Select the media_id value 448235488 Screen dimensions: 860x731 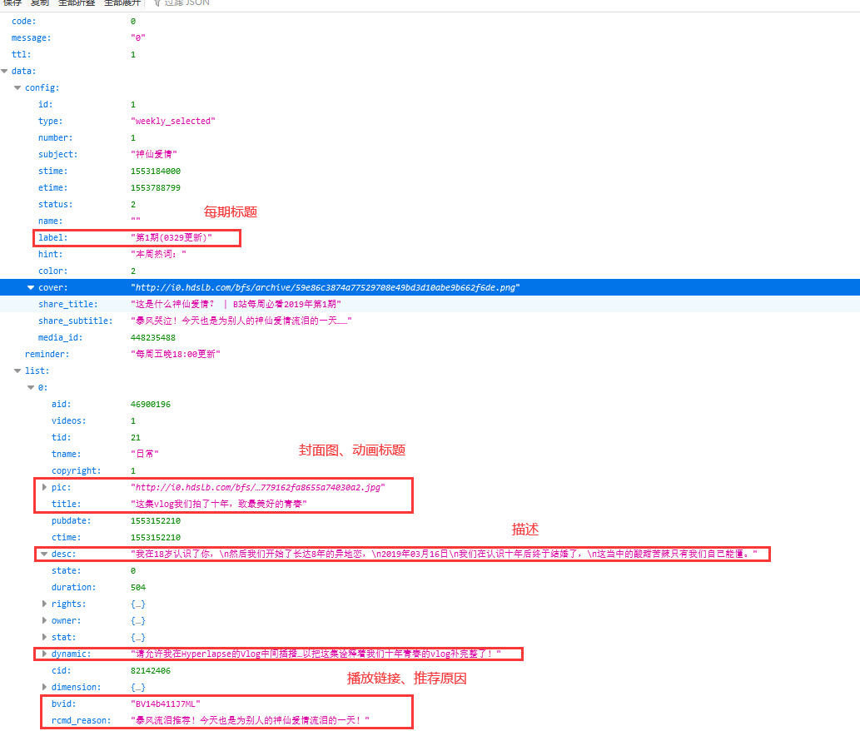(153, 337)
